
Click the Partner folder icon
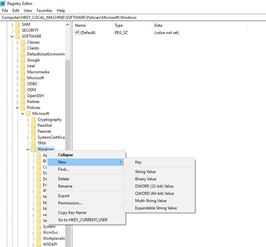pyautogui.click(x=23, y=102)
